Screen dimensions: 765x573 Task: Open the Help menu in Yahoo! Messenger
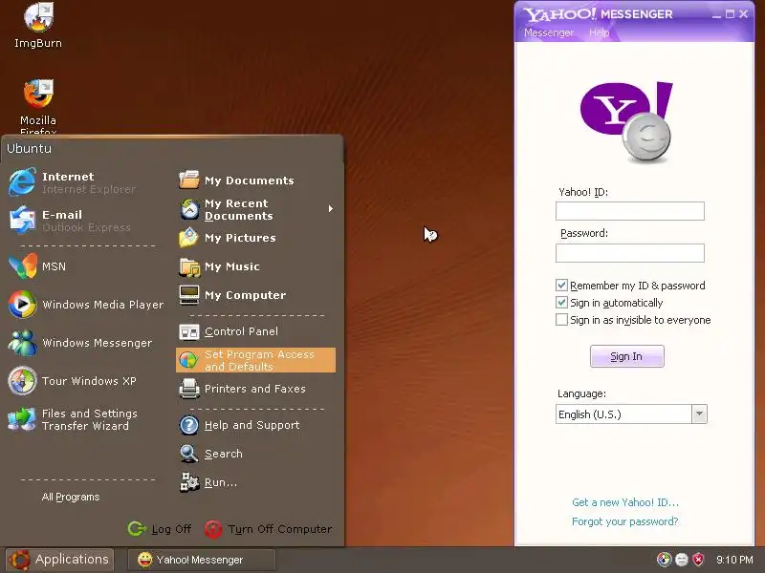click(600, 32)
